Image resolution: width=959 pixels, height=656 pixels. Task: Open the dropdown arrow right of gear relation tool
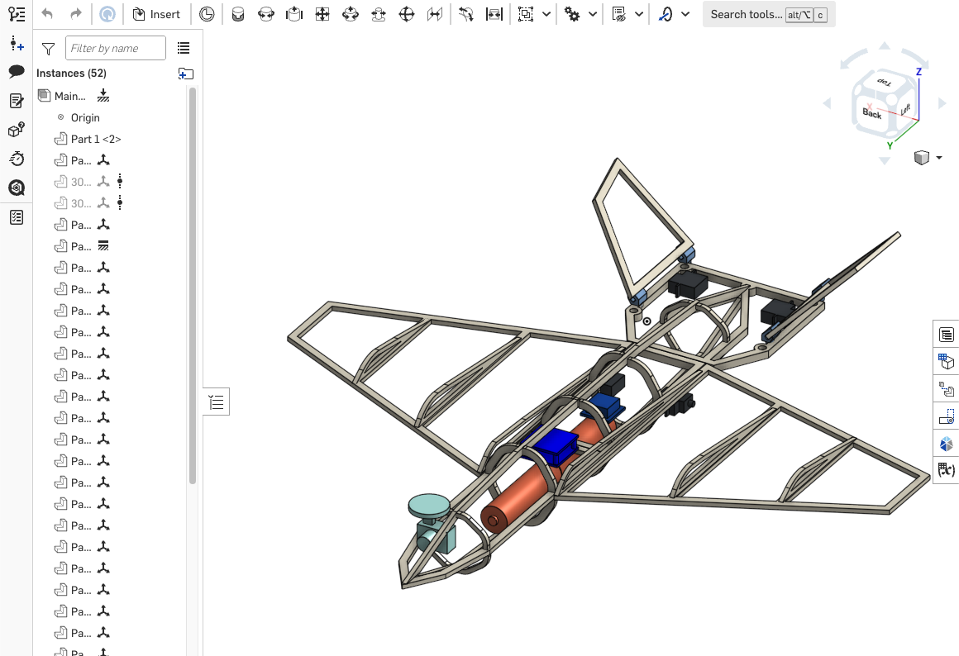tap(639, 14)
